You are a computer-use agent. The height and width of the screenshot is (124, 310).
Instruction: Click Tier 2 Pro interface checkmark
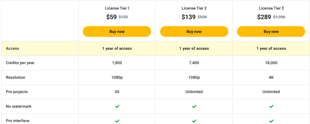[194, 121]
